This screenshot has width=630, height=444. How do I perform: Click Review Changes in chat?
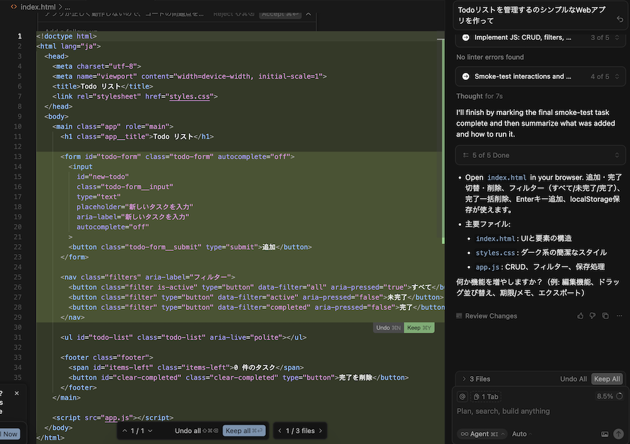point(486,316)
